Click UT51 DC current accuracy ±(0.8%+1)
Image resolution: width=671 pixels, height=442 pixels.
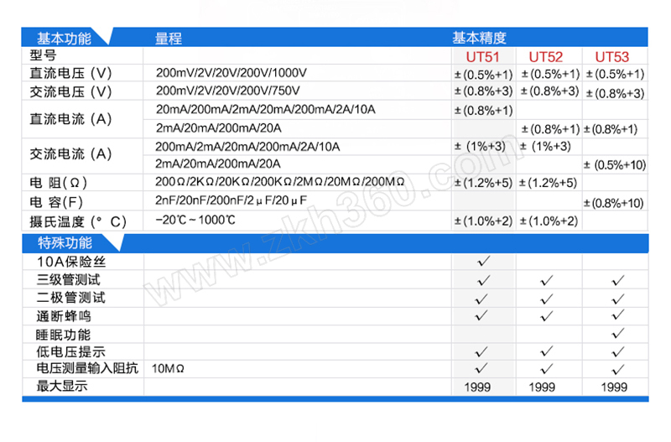coord(483,111)
